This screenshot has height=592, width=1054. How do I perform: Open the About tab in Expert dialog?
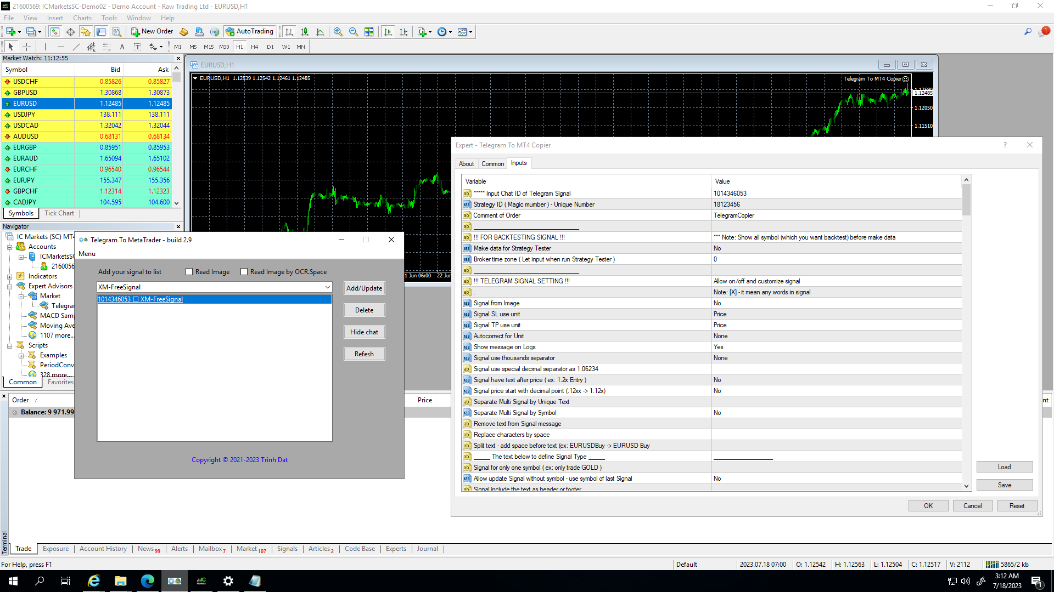466,164
